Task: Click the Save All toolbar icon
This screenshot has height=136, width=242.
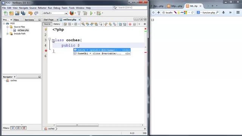Action: [23, 13]
